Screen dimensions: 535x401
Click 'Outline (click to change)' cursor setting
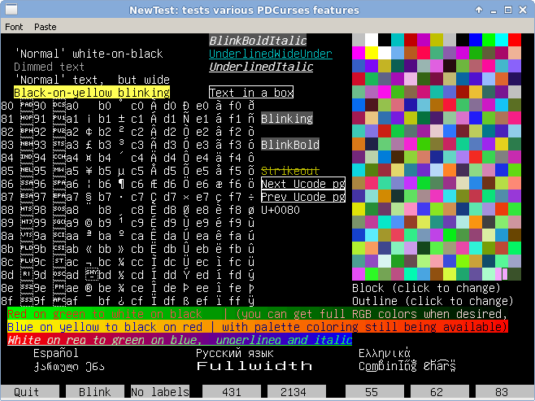coord(433,301)
